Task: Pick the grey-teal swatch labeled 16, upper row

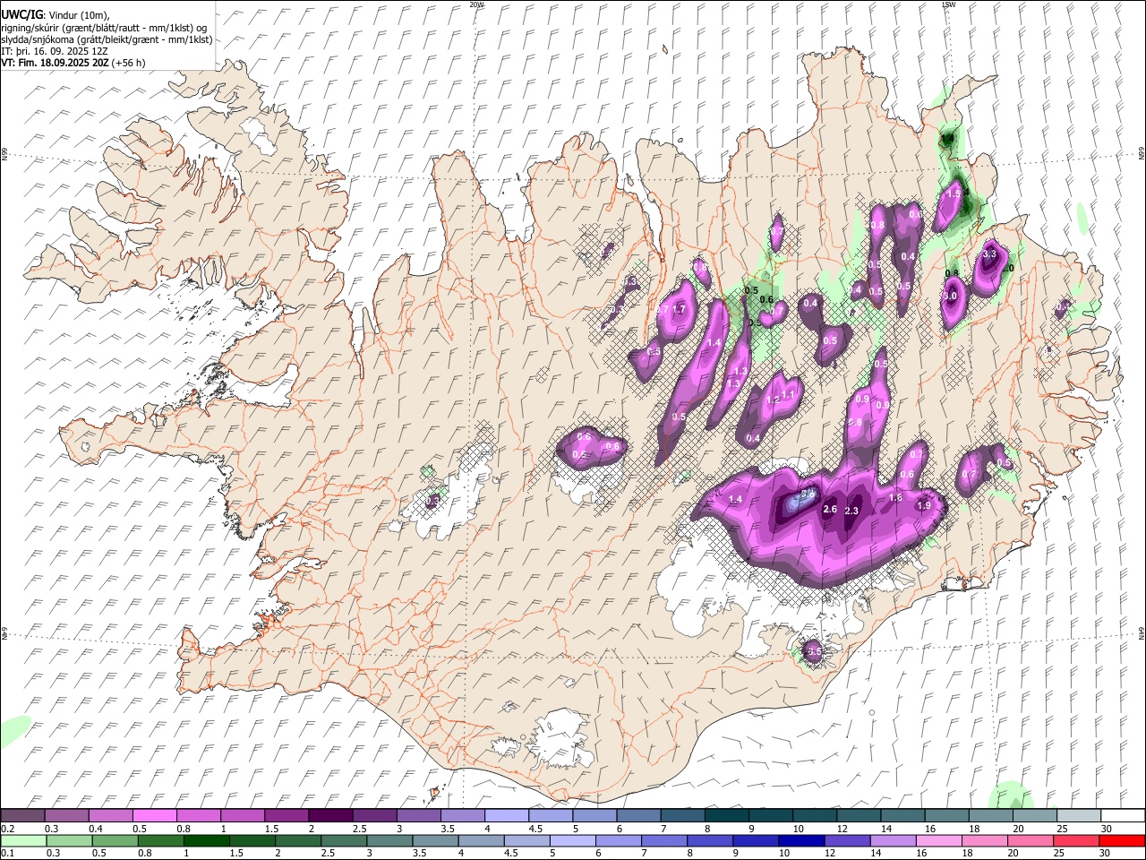Action: 947,816
